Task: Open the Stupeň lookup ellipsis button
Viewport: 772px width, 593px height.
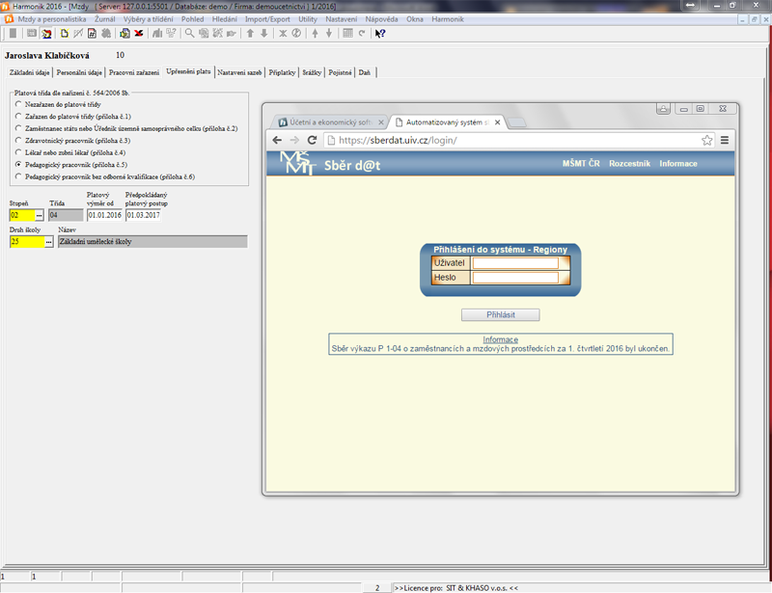Action: click(x=40, y=215)
